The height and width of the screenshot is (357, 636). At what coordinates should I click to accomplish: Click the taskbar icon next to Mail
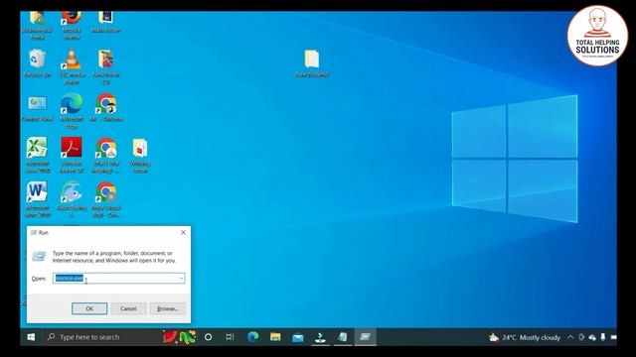click(320, 337)
